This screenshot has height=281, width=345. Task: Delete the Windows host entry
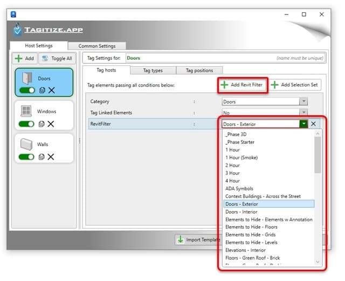coord(51,124)
